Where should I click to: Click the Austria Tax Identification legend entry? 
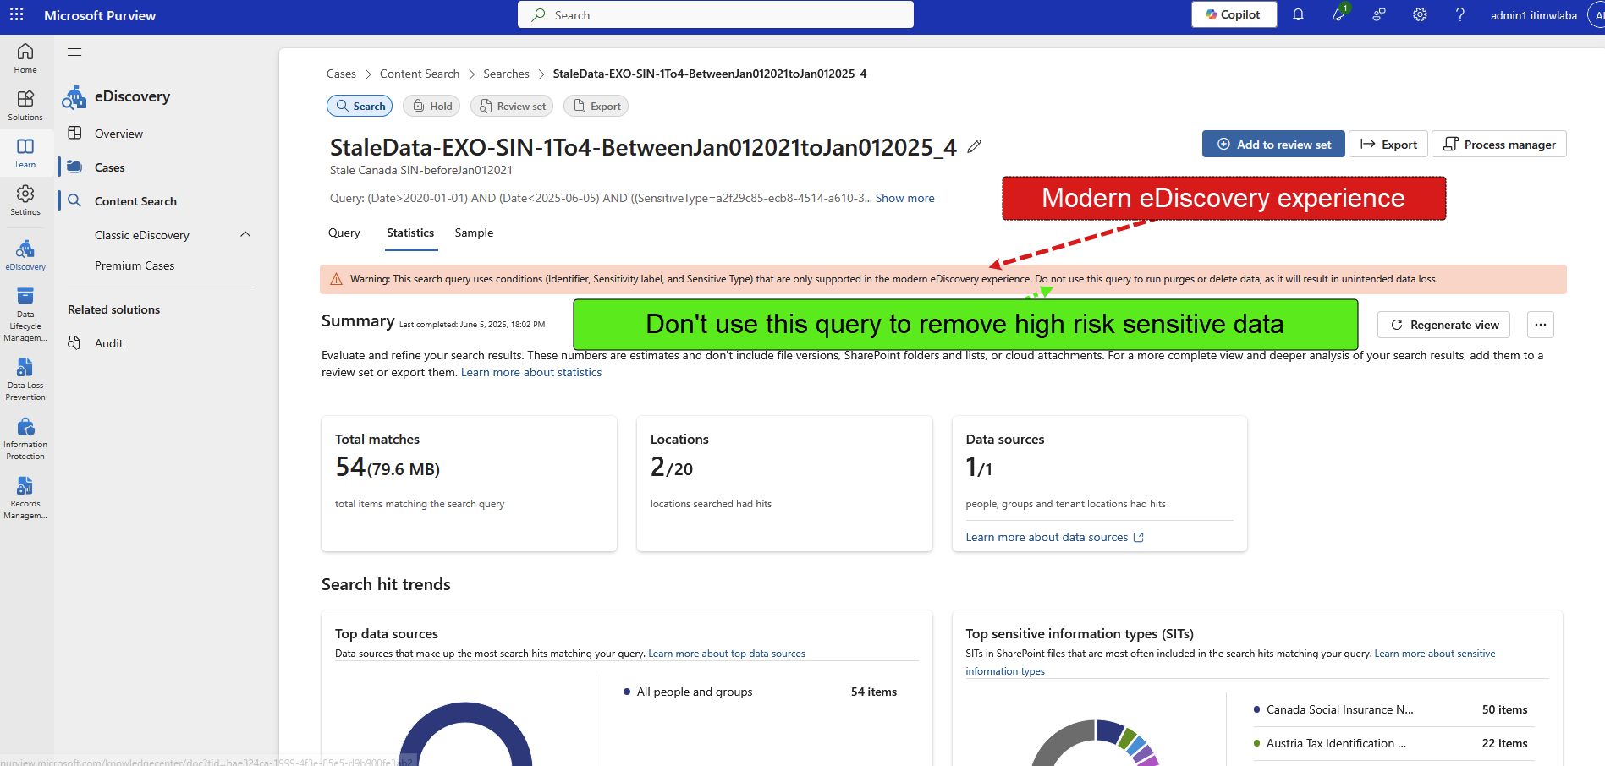point(1336,743)
